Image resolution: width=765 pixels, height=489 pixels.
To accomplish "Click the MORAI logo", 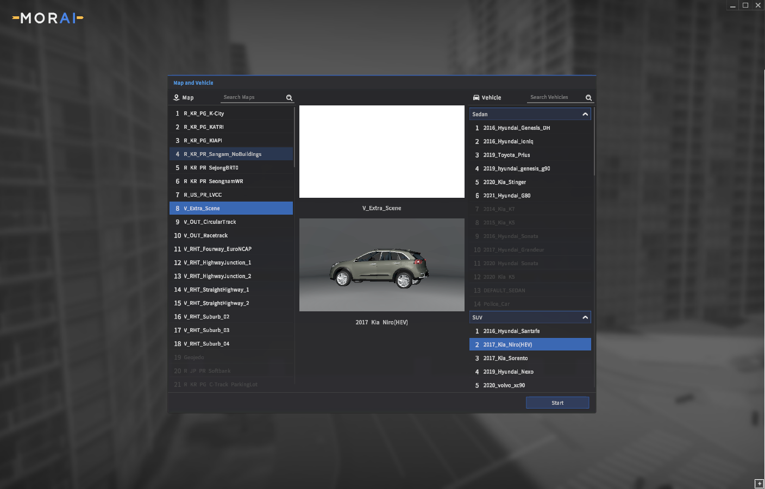I will (48, 18).
